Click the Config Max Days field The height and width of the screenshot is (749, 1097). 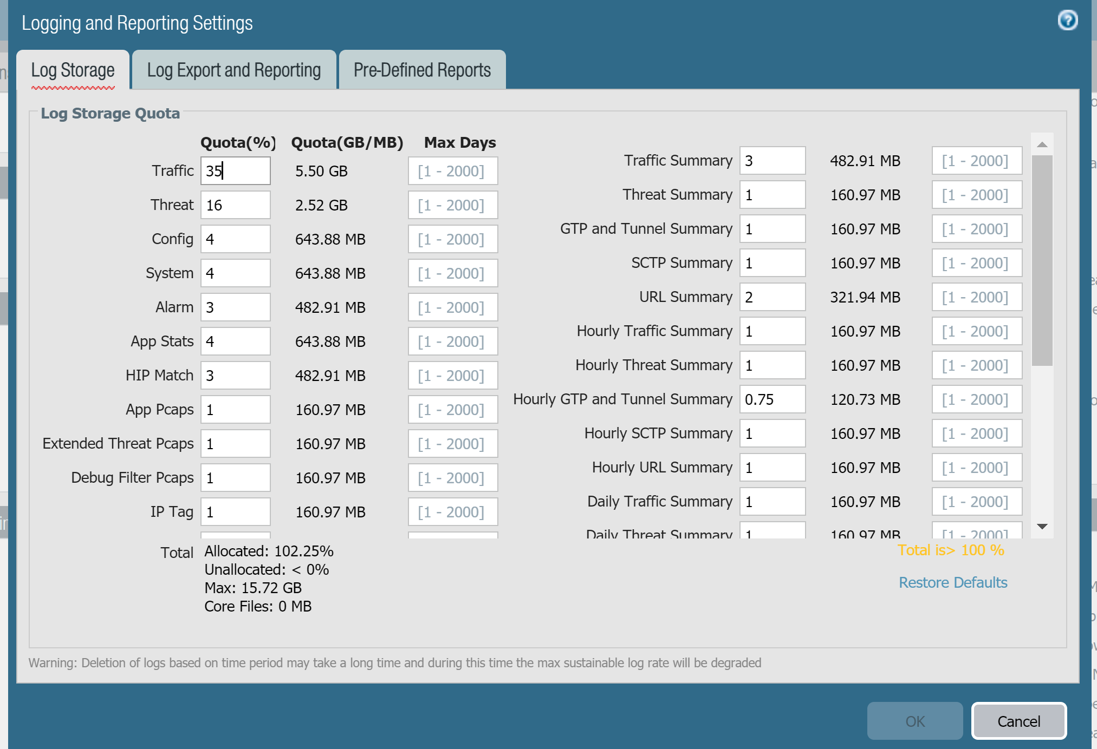[x=452, y=239]
